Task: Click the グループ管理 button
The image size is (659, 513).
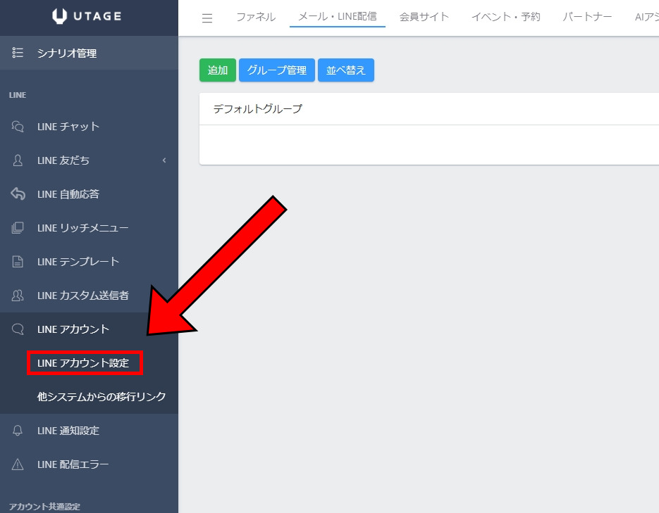Action: (x=277, y=70)
